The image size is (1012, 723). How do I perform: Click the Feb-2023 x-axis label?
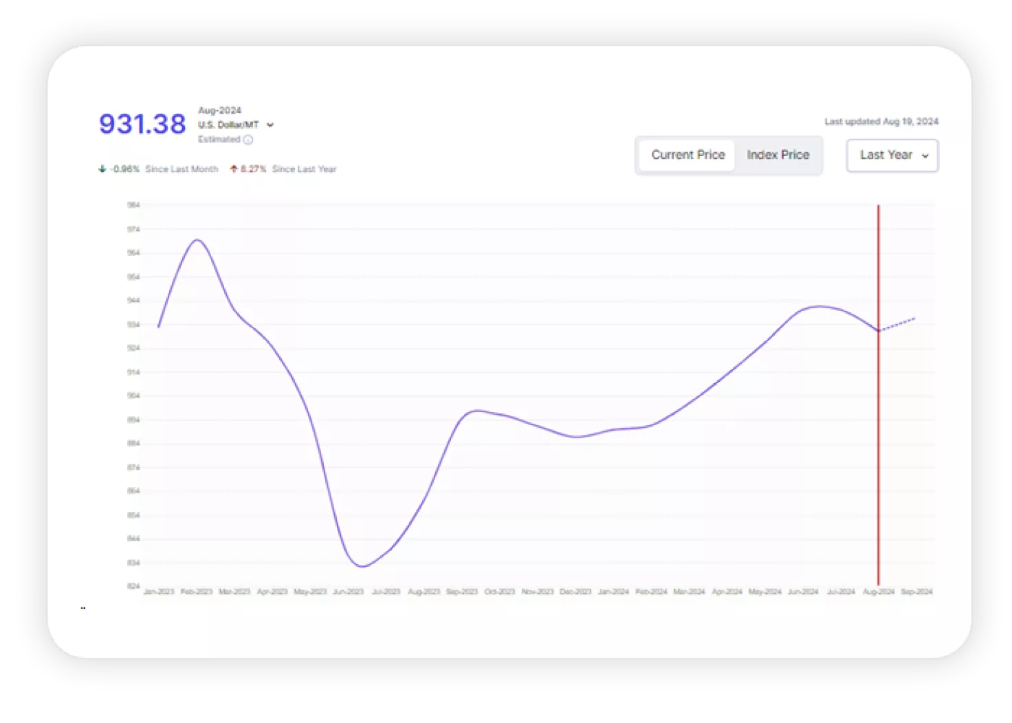[196, 592]
